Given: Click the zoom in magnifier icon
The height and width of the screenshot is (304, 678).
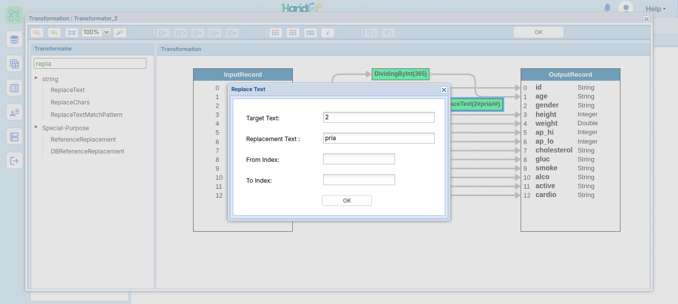Looking at the screenshot, I should click(x=54, y=33).
